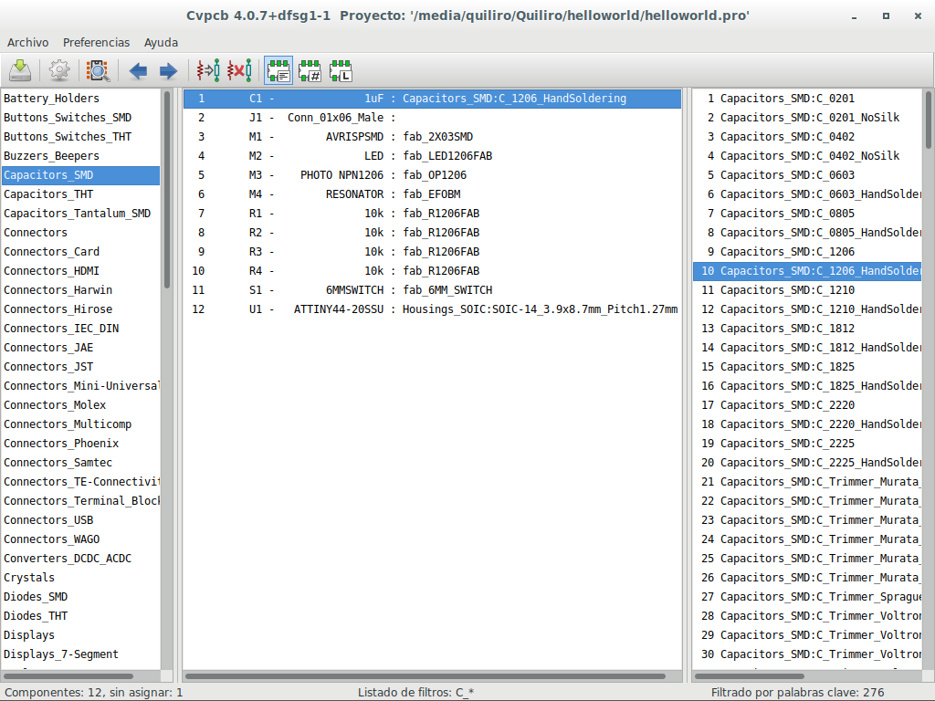The width and height of the screenshot is (935, 701).
Task: Select Capacitors_Tantalum_SMD library
Action: click(81, 213)
